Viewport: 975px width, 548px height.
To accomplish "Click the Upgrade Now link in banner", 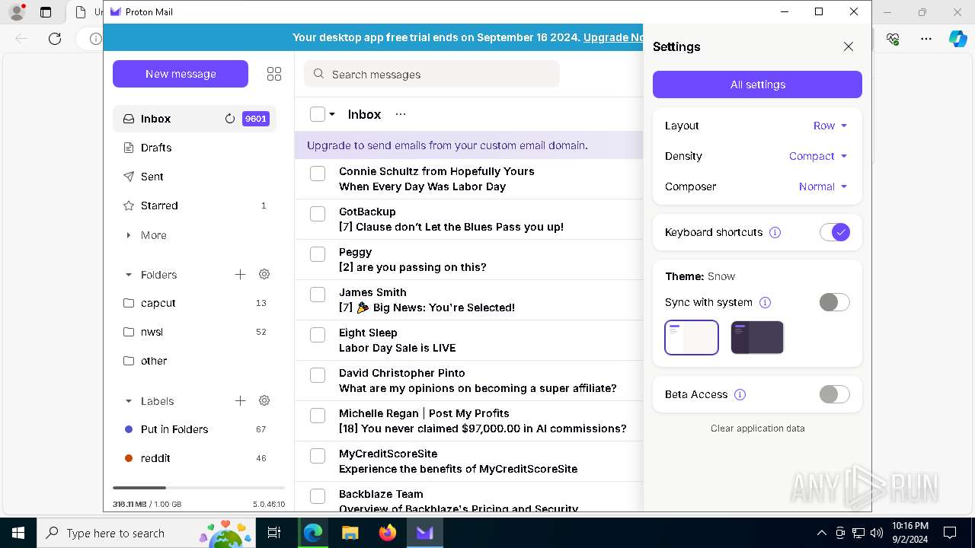I will [x=613, y=37].
